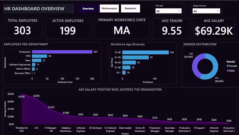Expand Department slicer header chevron
This screenshot has width=239, height=135.
pos(219,5)
